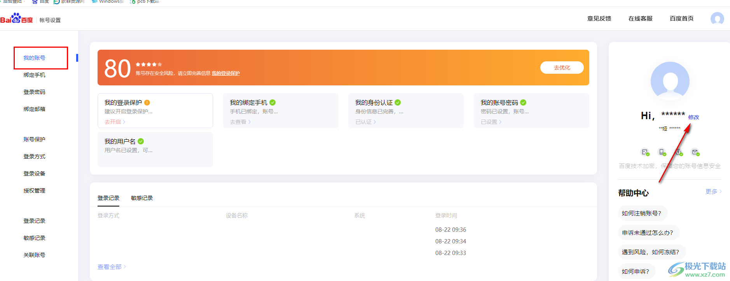Select 账号保护 in the sidebar
This screenshot has height=281, width=730.
[34, 139]
